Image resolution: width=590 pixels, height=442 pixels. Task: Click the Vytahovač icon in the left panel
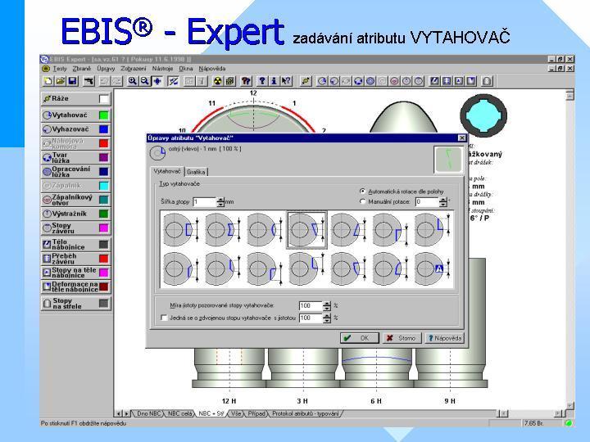pyautogui.click(x=47, y=115)
